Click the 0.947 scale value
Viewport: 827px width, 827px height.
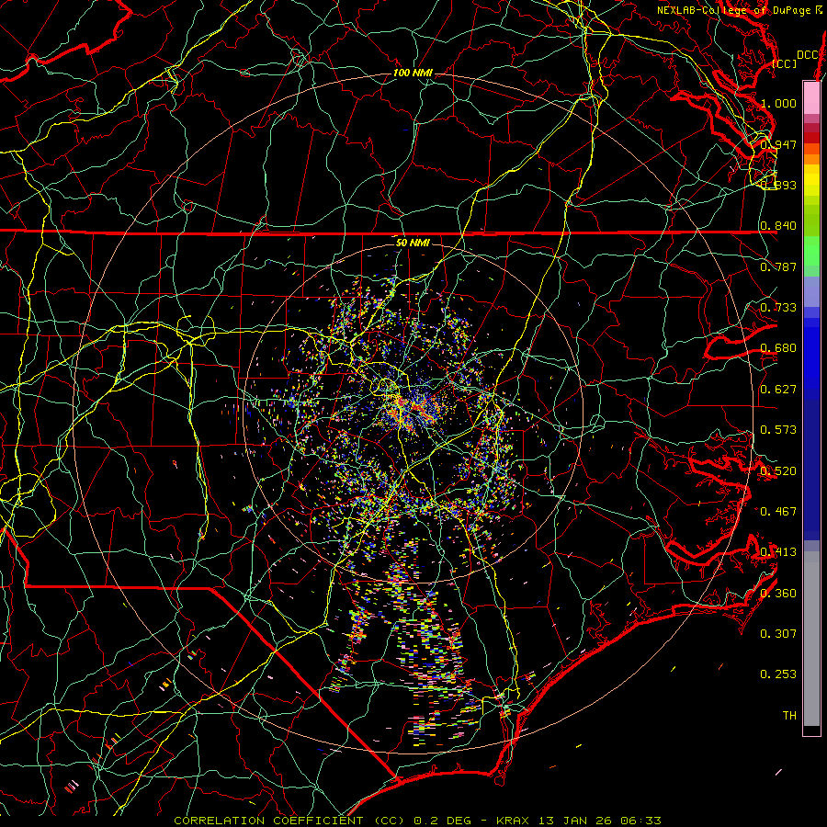[x=778, y=144]
